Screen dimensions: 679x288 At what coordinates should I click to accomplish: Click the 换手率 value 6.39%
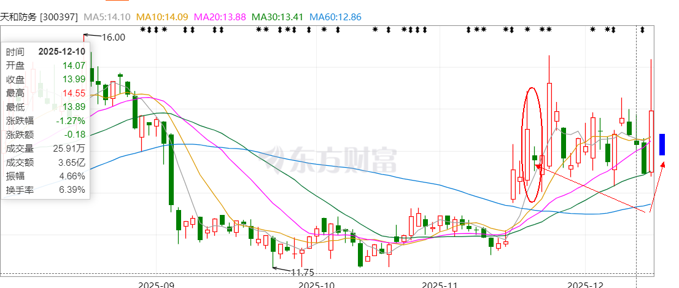[x=72, y=190]
